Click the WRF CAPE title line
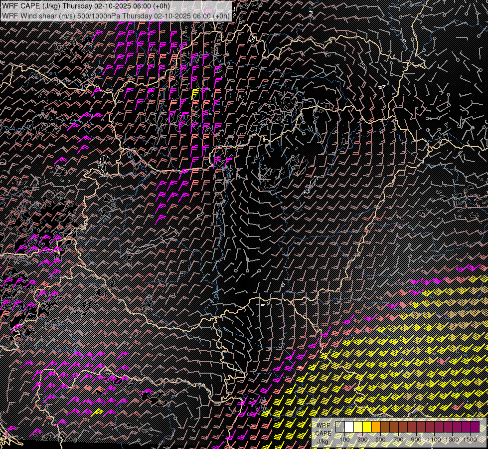This screenshot has height=449, width=488. click(x=86, y=6)
